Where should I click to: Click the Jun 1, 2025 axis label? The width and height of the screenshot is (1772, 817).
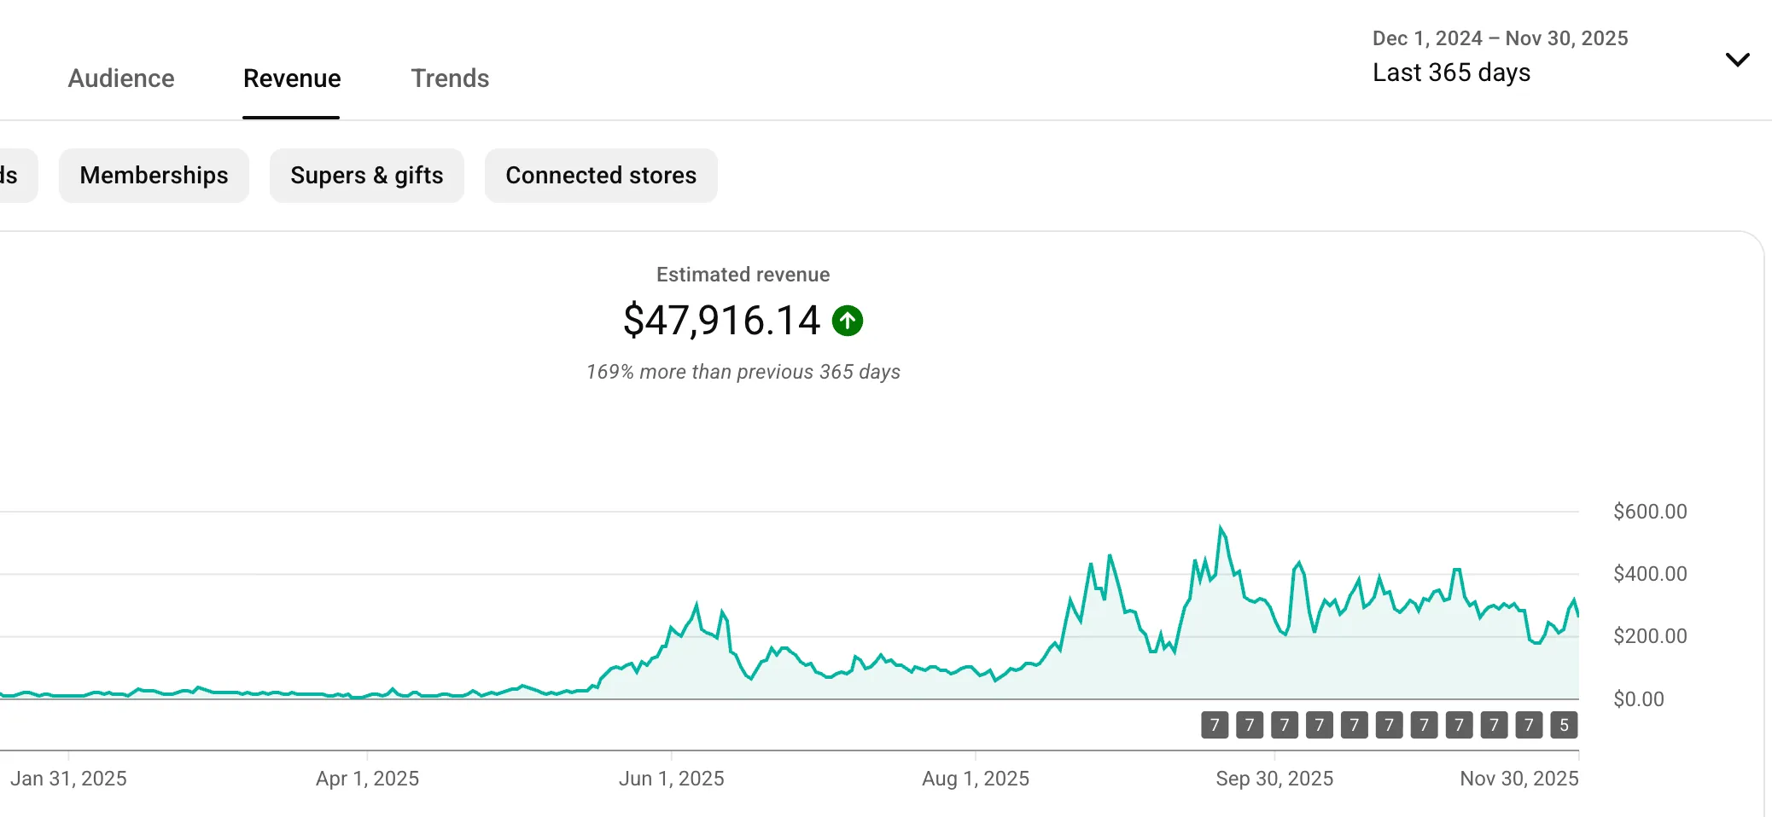pyautogui.click(x=672, y=778)
